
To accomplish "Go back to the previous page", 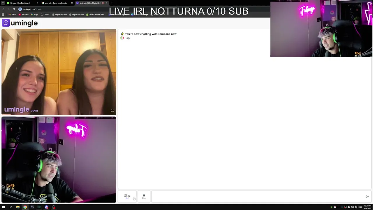I will pos(3,9).
